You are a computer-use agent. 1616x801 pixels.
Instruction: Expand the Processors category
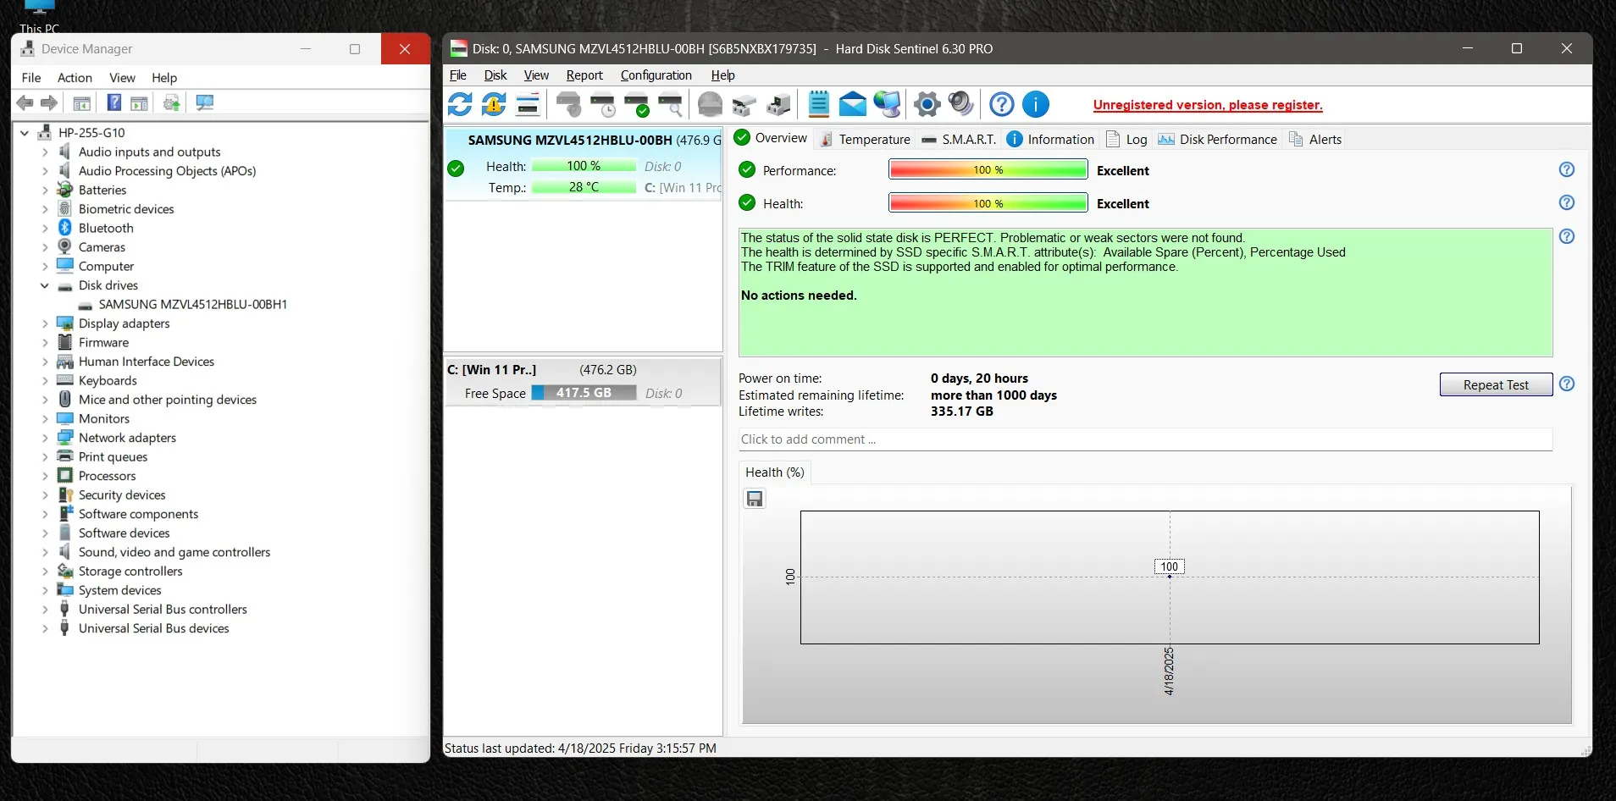45,476
